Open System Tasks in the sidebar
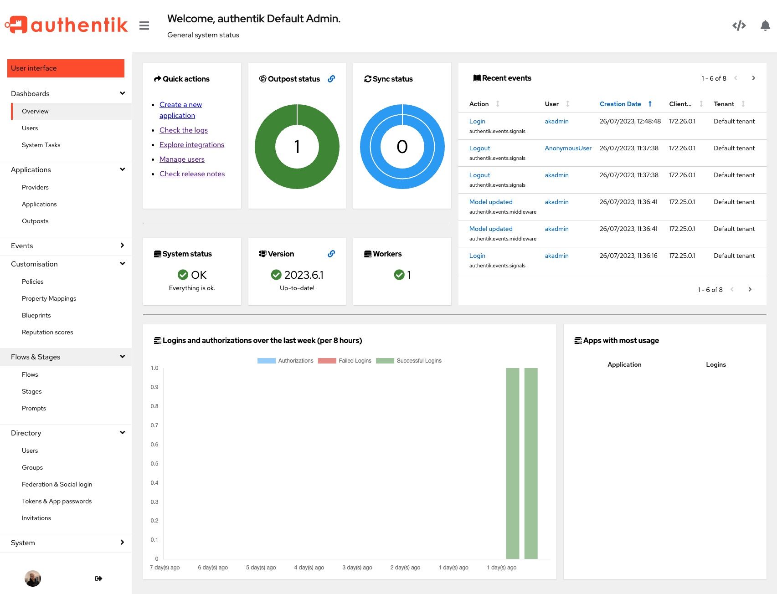Viewport: 777px width, 594px height. [41, 145]
